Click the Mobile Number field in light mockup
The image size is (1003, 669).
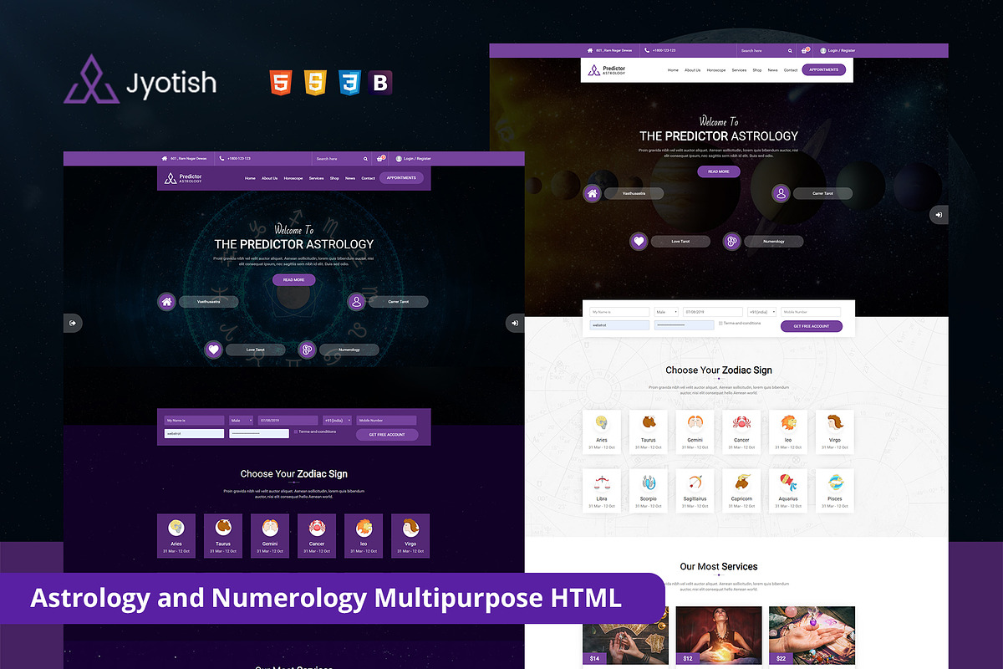pos(811,312)
